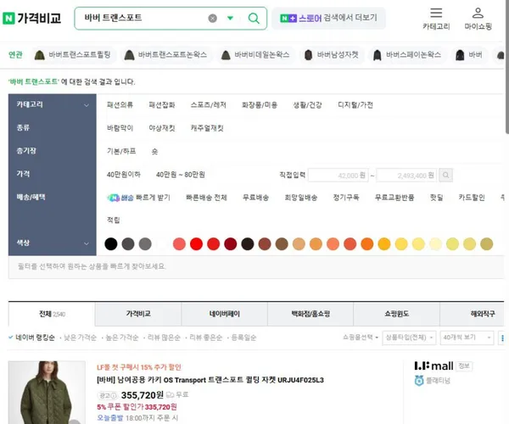Open N+스토어 검색에서 더보기 button

pyautogui.click(x=328, y=18)
